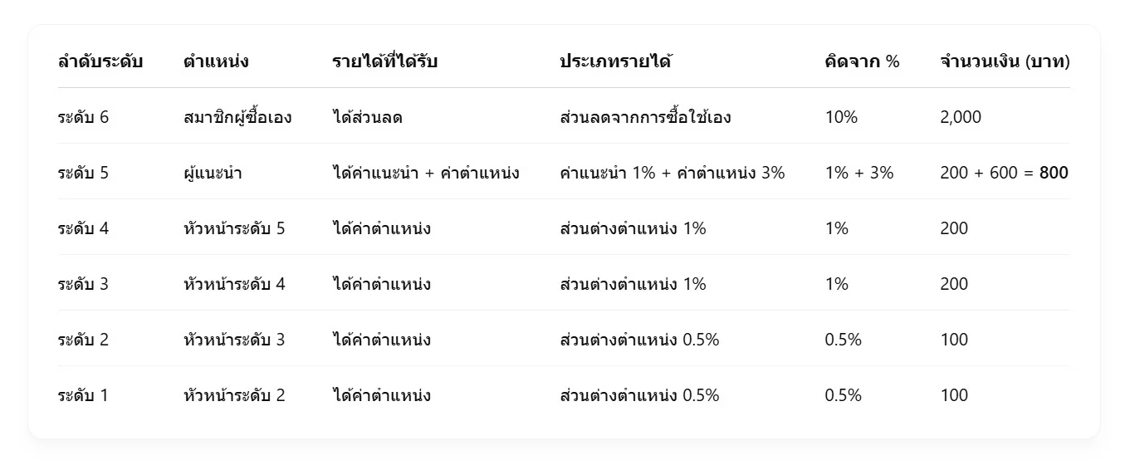Select the 'หัวหน้าระดับ 4' cell
1130x470 pixels.
(234, 284)
